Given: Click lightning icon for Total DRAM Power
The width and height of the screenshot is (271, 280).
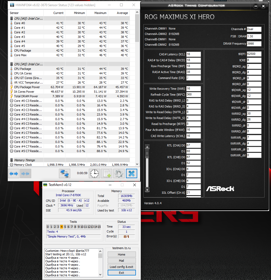Looking at the screenshot, I should click(12, 96).
